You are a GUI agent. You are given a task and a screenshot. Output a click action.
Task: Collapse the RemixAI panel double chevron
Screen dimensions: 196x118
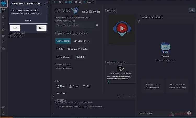click(x=139, y=22)
